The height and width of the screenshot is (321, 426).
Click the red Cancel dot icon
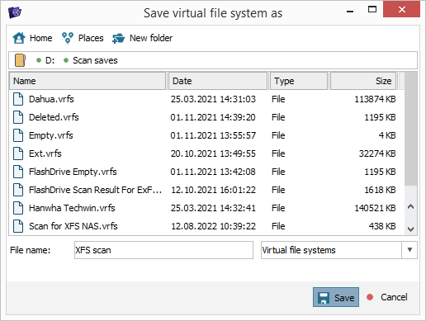coord(370,297)
